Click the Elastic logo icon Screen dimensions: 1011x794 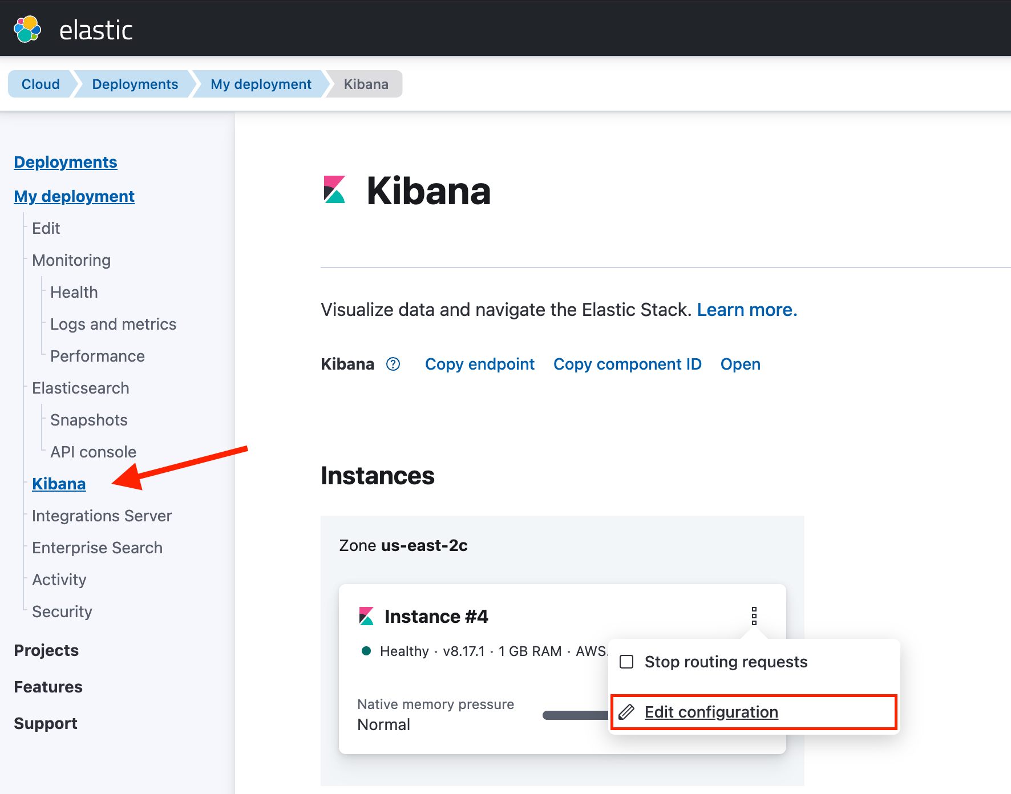27,29
